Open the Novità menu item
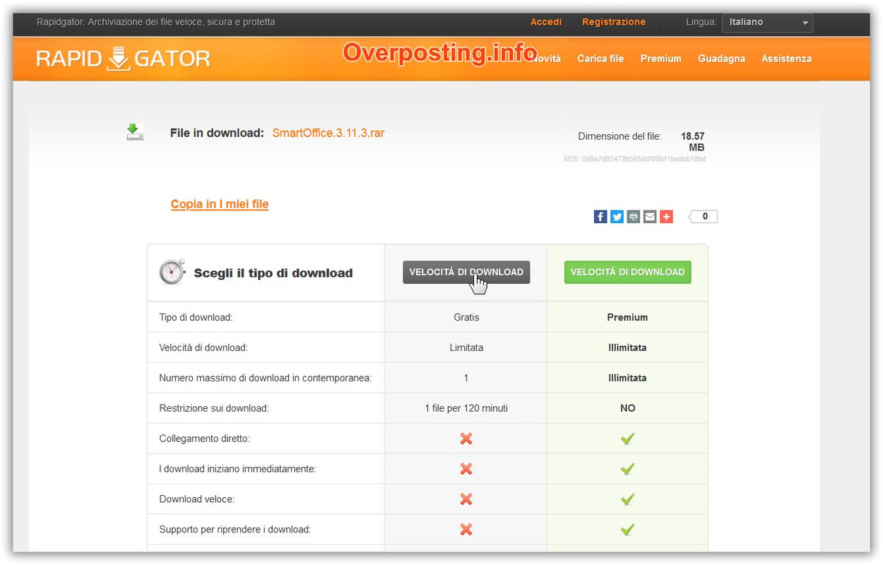The image size is (883, 565). (545, 59)
